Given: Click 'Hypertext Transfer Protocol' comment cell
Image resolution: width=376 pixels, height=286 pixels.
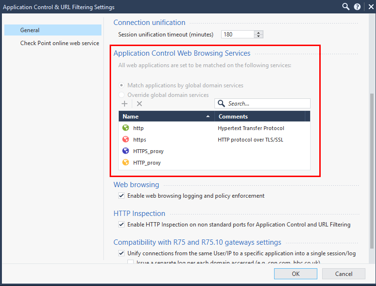Looking at the screenshot, I should click(251, 128).
